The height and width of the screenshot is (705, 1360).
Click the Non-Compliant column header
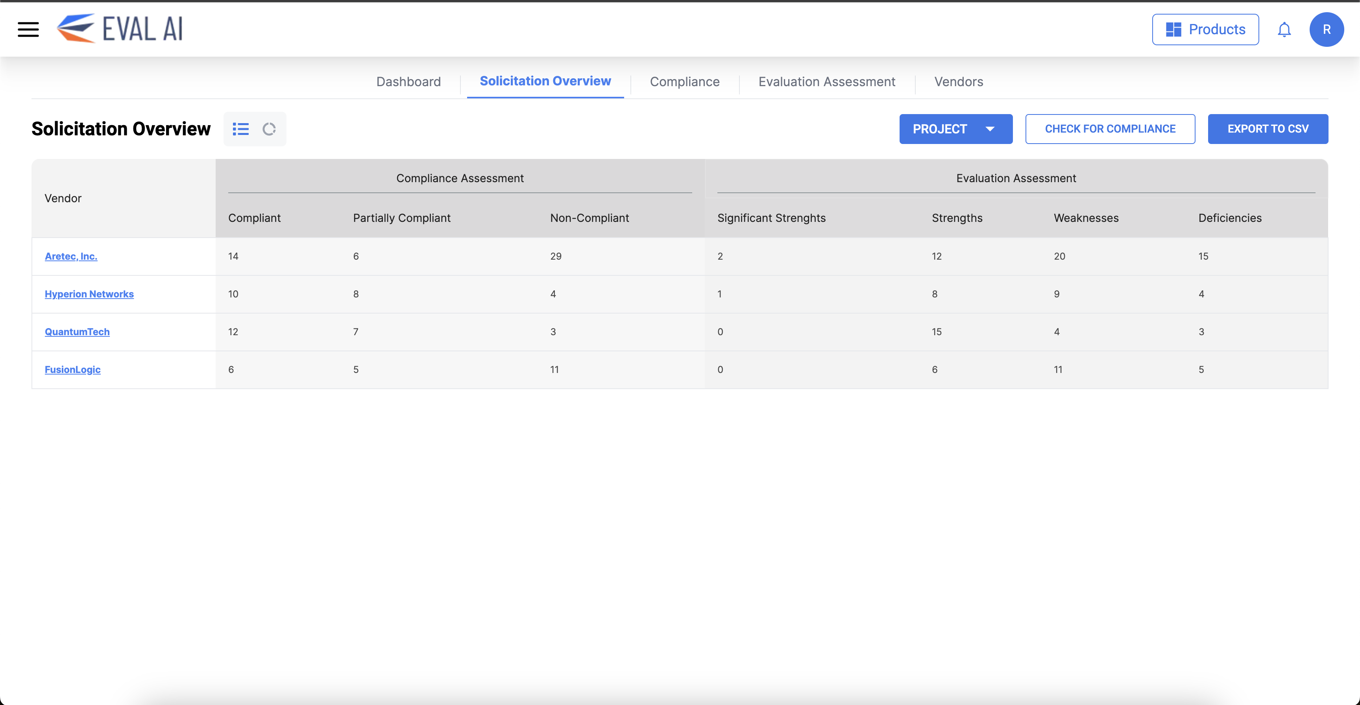589,218
